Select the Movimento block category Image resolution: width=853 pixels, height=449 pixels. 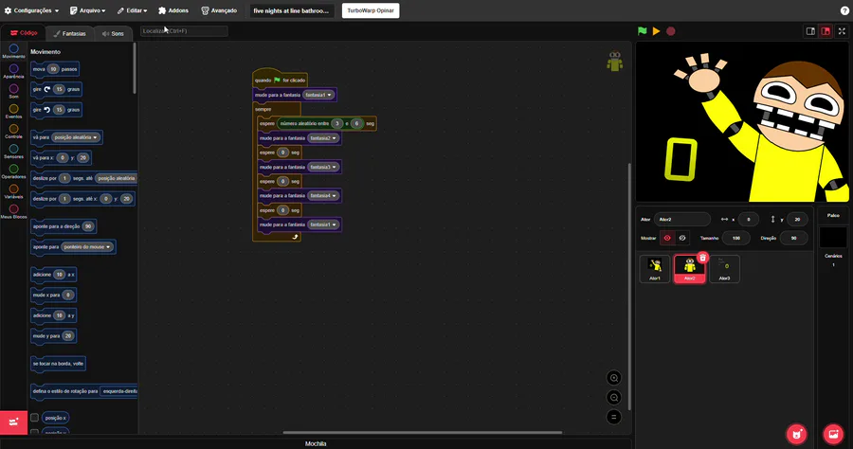(13, 51)
